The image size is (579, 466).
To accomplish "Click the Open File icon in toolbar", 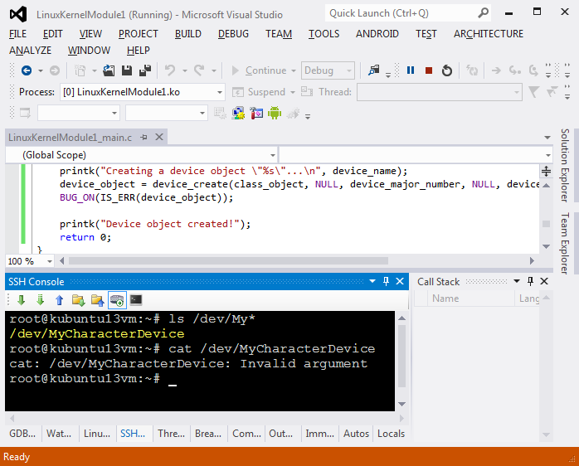I will (109, 70).
